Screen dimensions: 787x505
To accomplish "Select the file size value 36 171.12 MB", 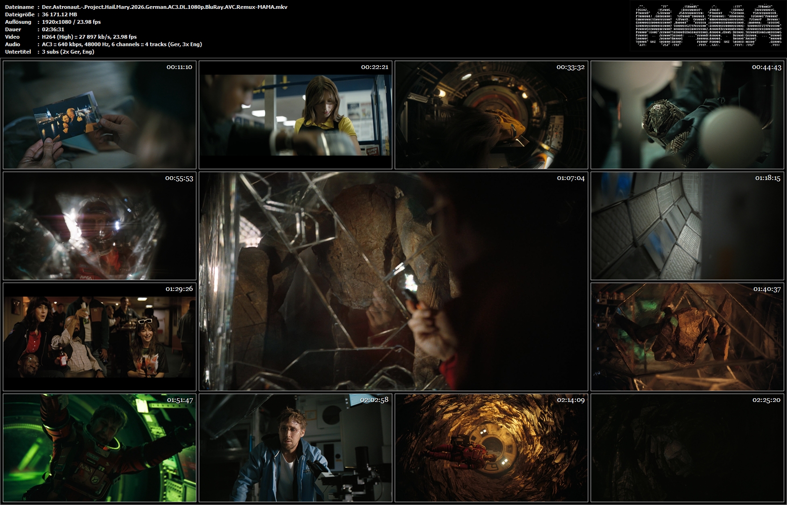I will (x=59, y=14).
